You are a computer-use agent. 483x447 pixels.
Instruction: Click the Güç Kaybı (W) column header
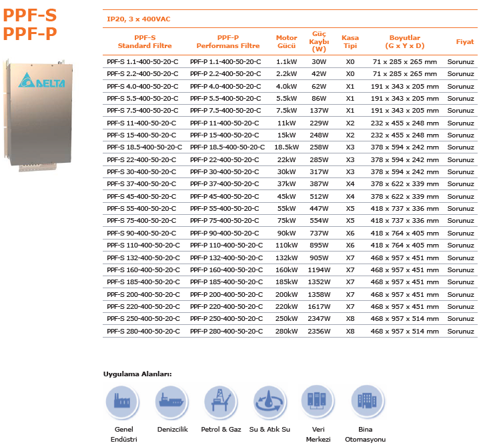tap(319, 41)
